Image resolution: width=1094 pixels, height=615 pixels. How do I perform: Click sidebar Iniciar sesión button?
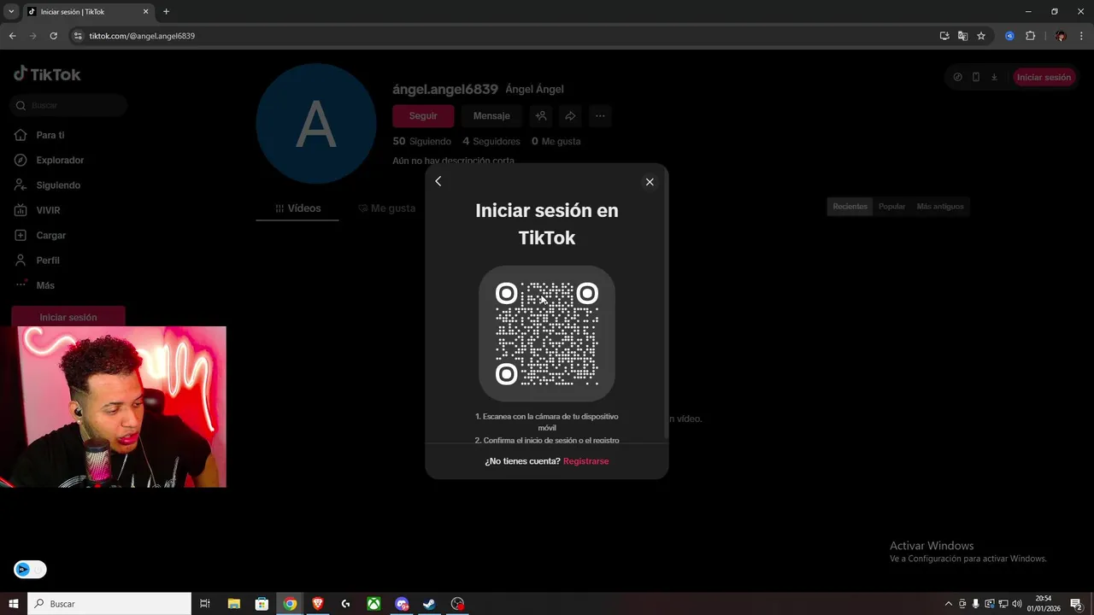coord(68,317)
